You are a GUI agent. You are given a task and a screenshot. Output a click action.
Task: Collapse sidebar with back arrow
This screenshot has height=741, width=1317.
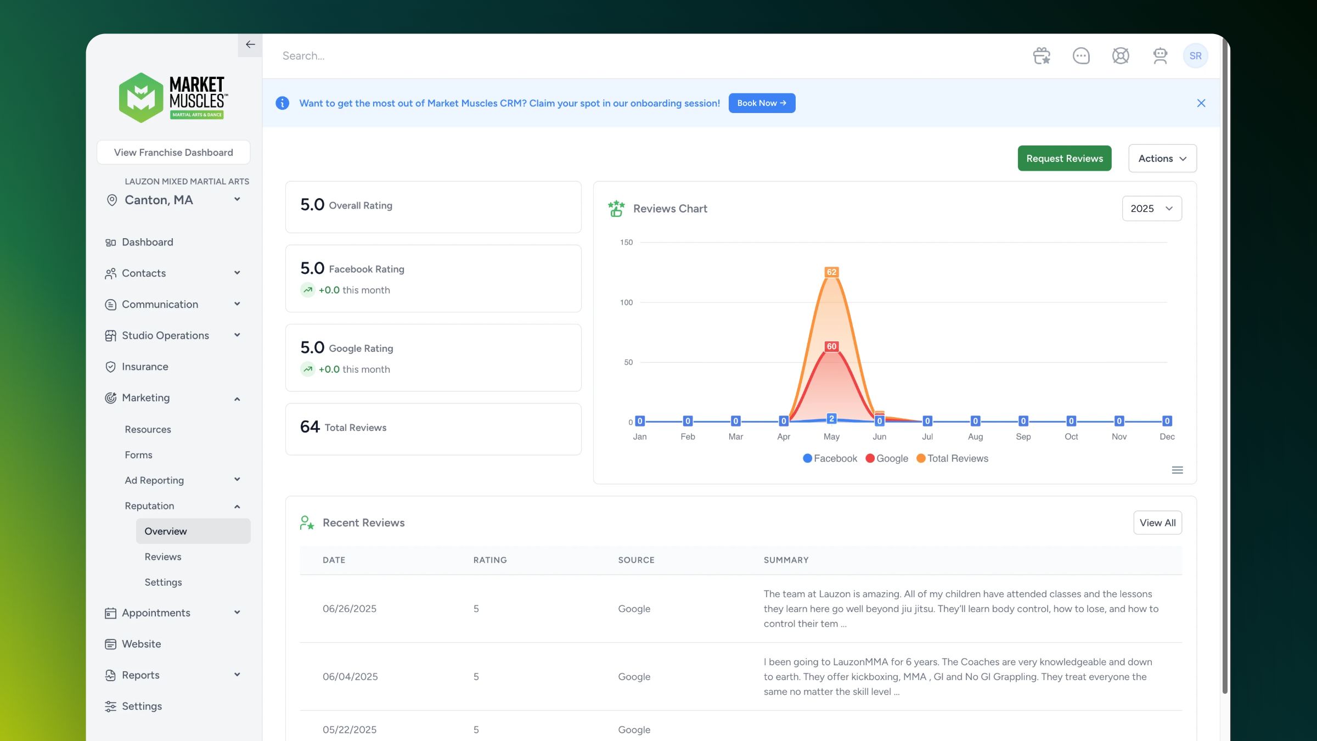[250, 44]
